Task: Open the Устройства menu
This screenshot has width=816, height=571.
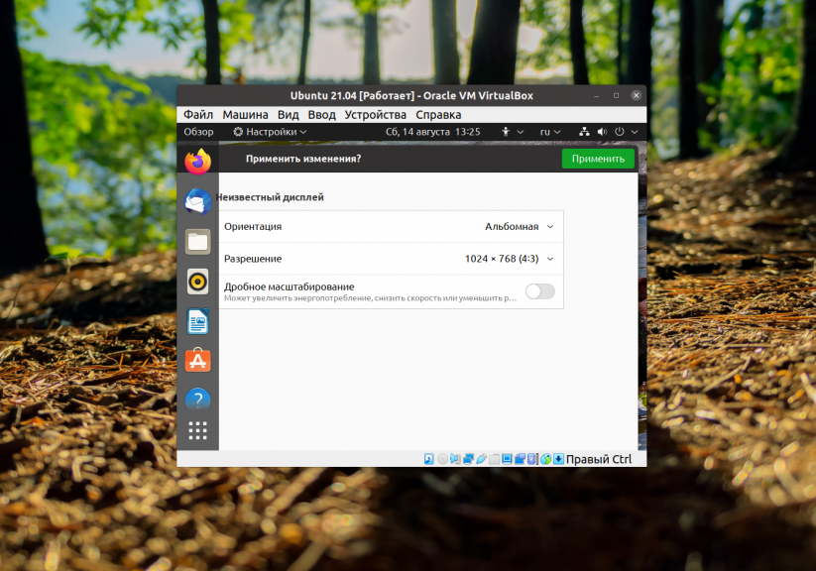Action: [x=375, y=115]
